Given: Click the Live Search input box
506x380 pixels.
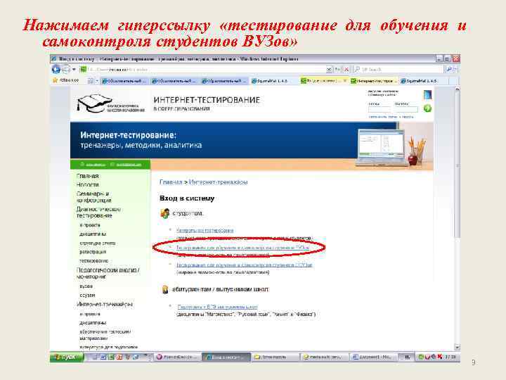Looking at the screenshot, I should pos(398,70).
